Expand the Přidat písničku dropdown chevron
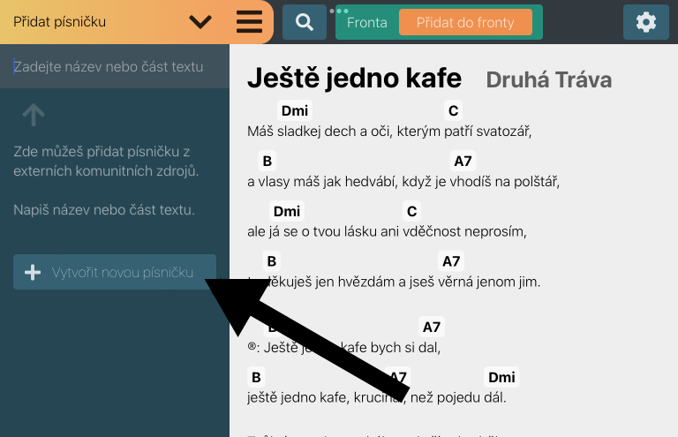The height and width of the screenshot is (437, 678). click(200, 21)
